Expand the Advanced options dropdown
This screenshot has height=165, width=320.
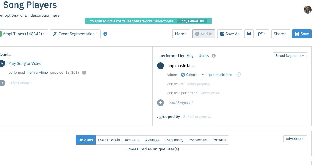coord(295,139)
